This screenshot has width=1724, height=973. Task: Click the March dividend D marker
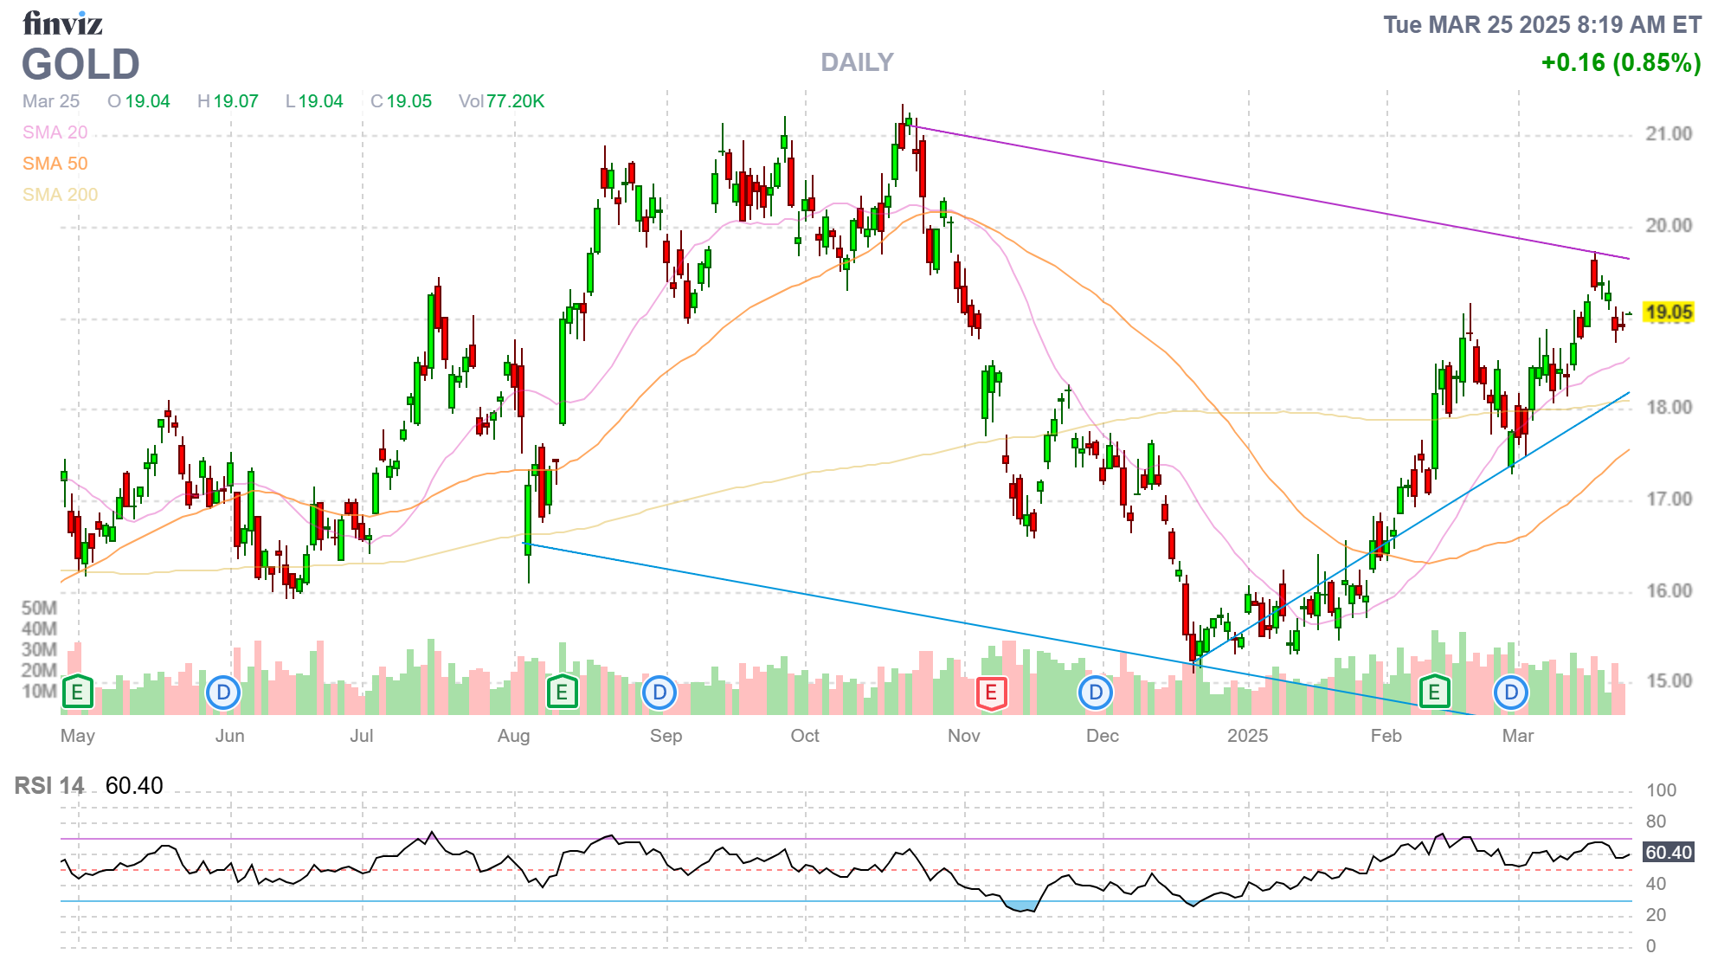coord(1511,692)
